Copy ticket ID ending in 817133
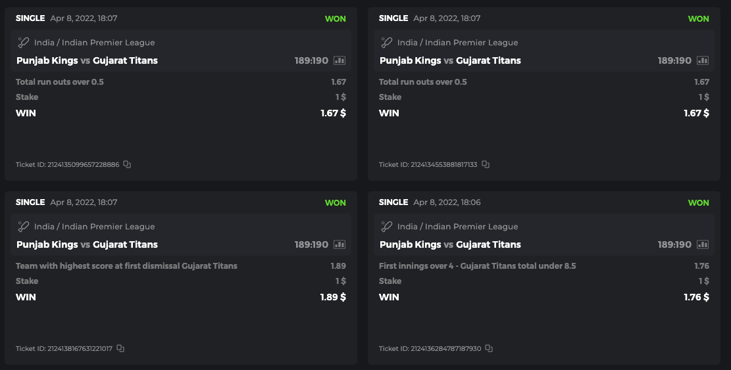This screenshot has height=370, width=731. click(x=485, y=164)
